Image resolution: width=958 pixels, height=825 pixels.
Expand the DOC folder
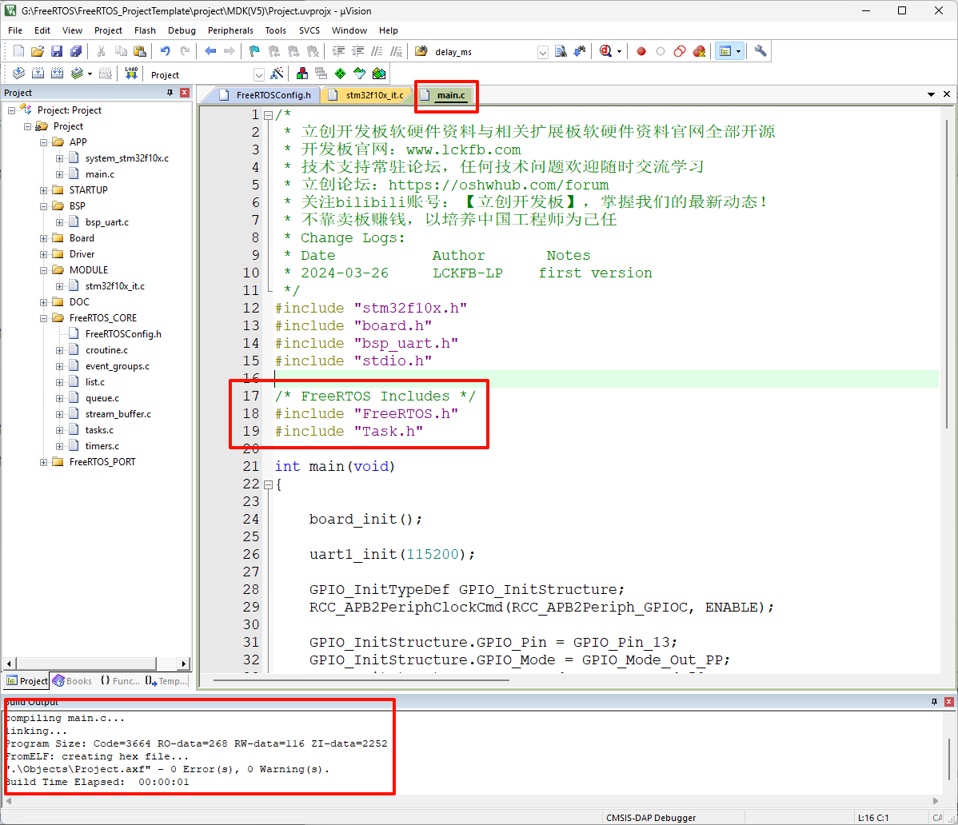click(x=43, y=302)
